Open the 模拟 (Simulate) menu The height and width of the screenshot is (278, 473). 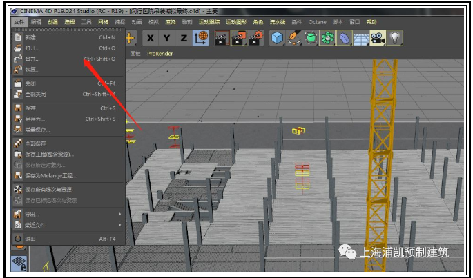pos(153,22)
